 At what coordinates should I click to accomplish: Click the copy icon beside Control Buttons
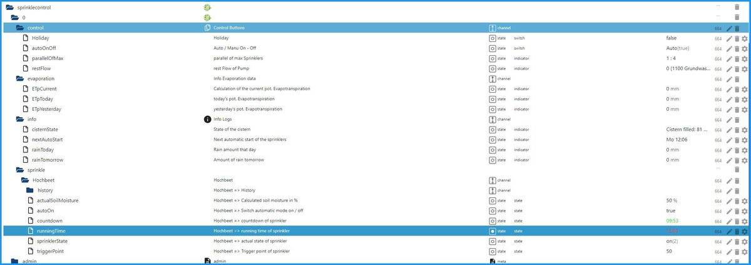(208, 28)
